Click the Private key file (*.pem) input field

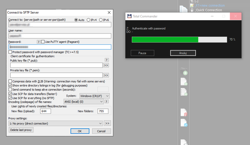click(56, 75)
